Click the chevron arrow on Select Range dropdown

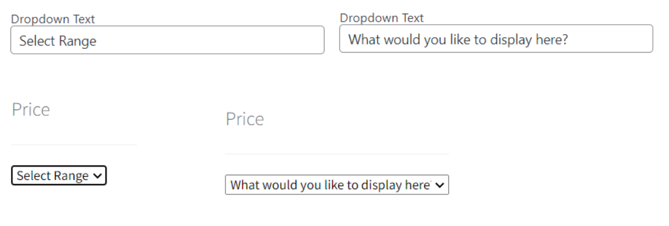tap(97, 176)
